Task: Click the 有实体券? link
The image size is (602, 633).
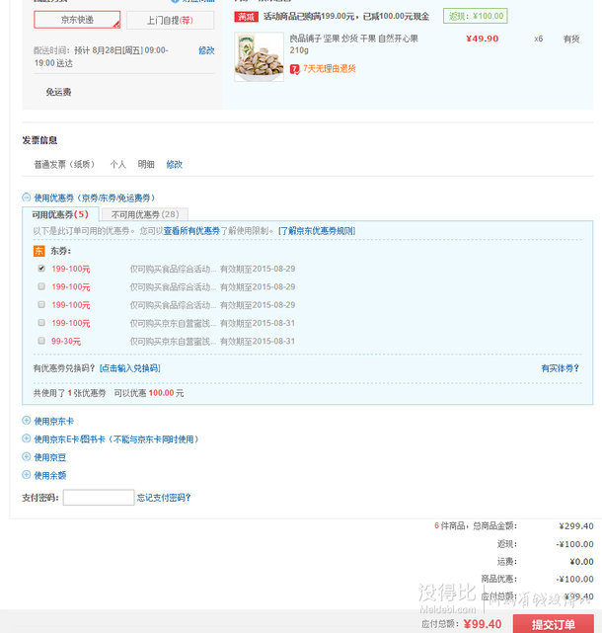Action: click(x=560, y=368)
